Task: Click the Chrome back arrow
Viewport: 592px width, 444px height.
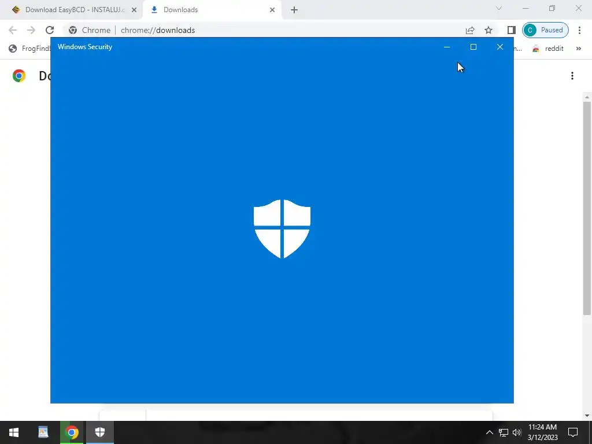Action: pyautogui.click(x=13, y=30)
